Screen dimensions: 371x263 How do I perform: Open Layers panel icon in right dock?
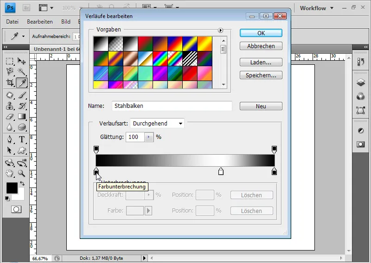click(x=361, y=82)
